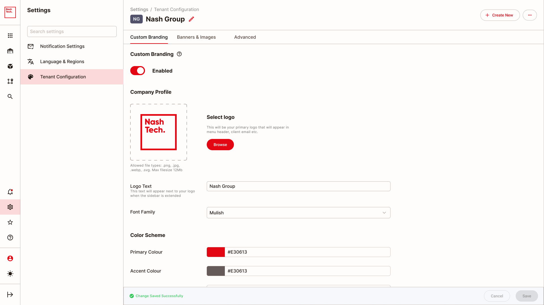Toggle the Custom Branding enabled switch

point(138,71)
